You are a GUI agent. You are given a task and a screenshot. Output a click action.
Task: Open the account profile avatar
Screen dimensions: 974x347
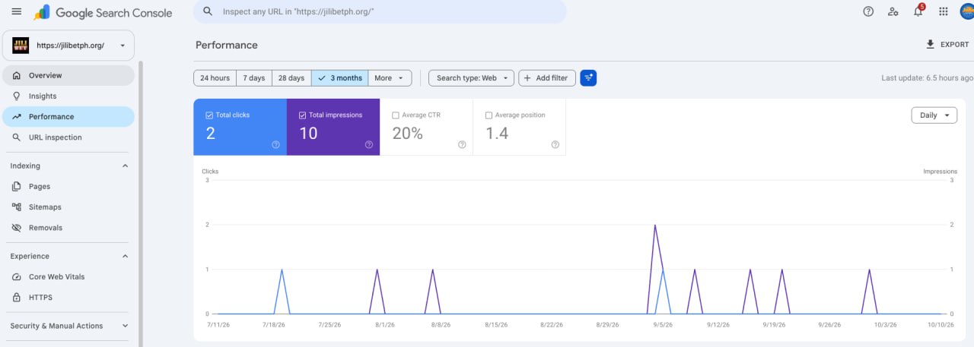coord(966,11)
